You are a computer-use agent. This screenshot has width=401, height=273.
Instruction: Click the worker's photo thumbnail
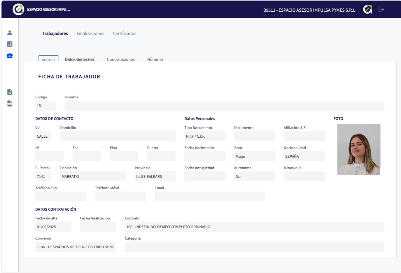click(359, 150)
